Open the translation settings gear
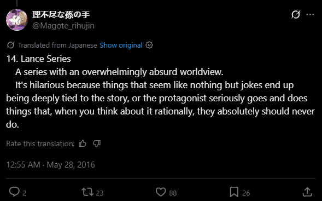Image resolution: width=322 pixels, height=201 pixels. tap(149, 45)
